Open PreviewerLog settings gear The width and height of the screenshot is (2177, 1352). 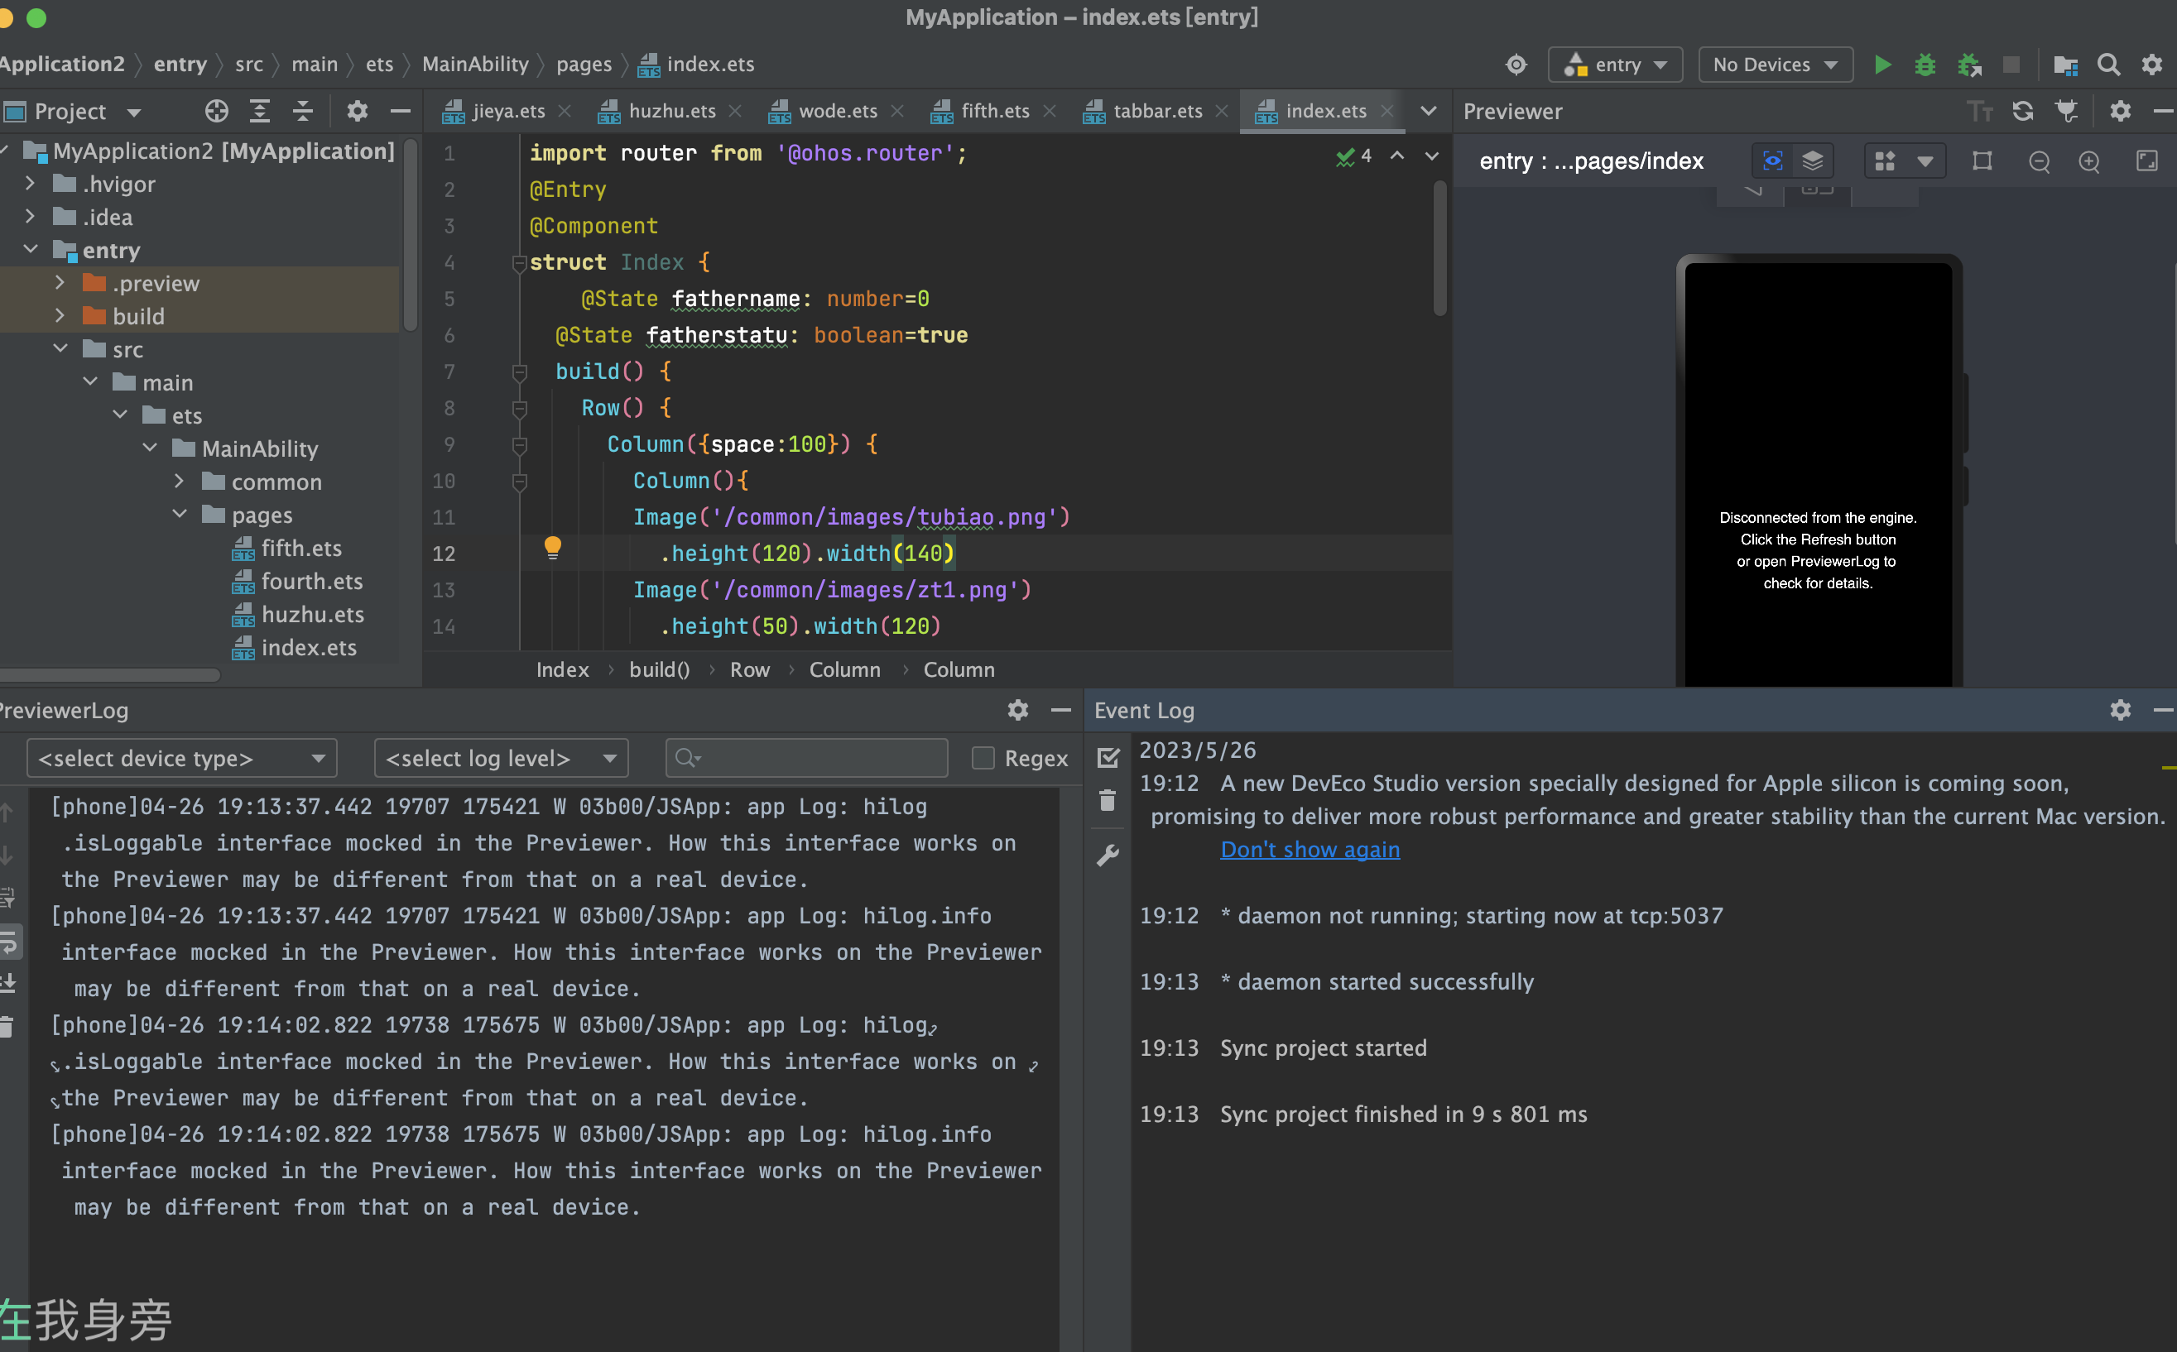[x=1018, y=710]
